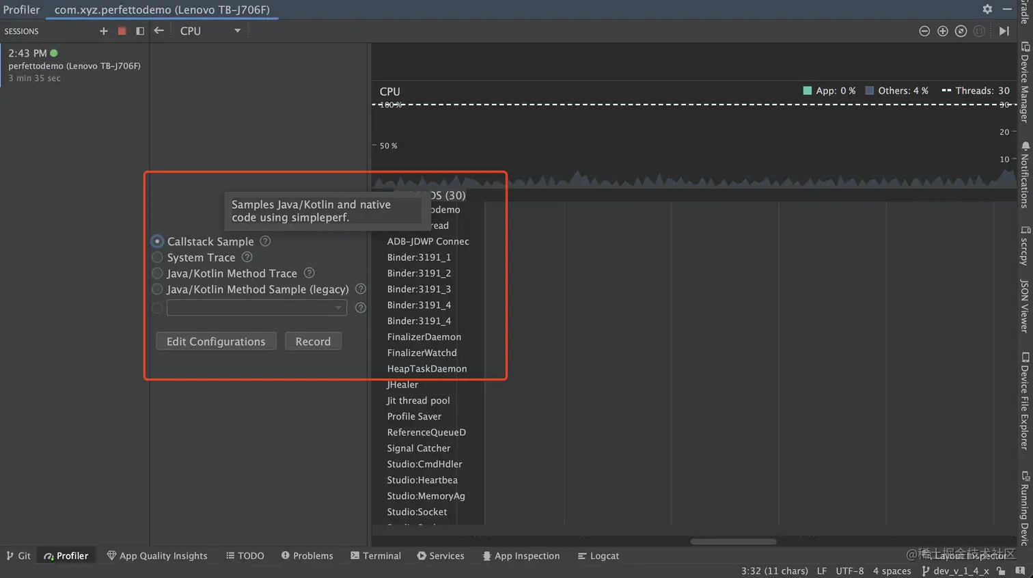Click the Threads legend marker
Viewport: 1033px width, 578px height.
tap(946, 90)
